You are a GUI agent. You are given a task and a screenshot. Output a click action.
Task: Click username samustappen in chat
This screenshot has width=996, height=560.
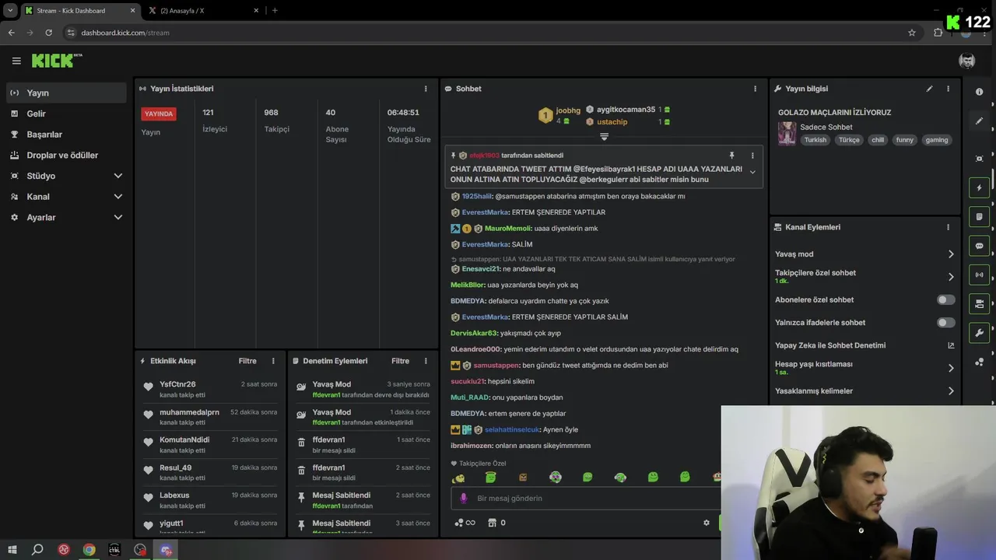496,365
